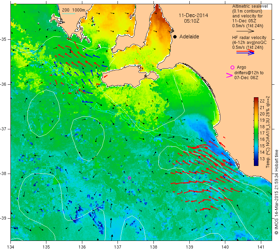Click the 'drifters@12h to' legend text
The height and width of the screenshot is (251, 279).
click(249, 73)
